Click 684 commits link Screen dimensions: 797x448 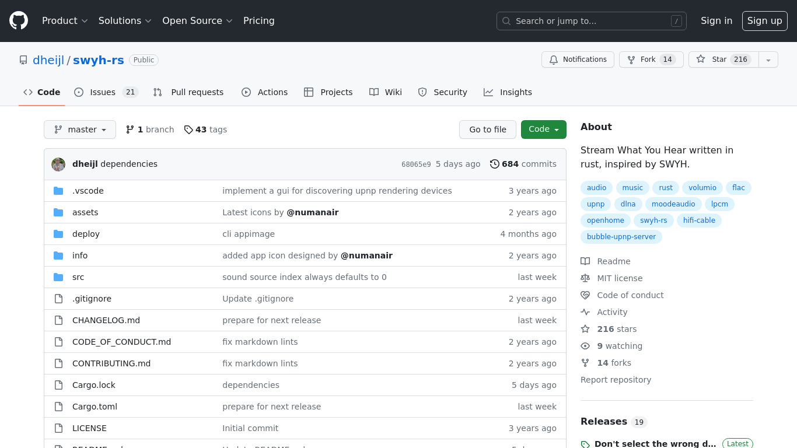[x=523, y=164]
